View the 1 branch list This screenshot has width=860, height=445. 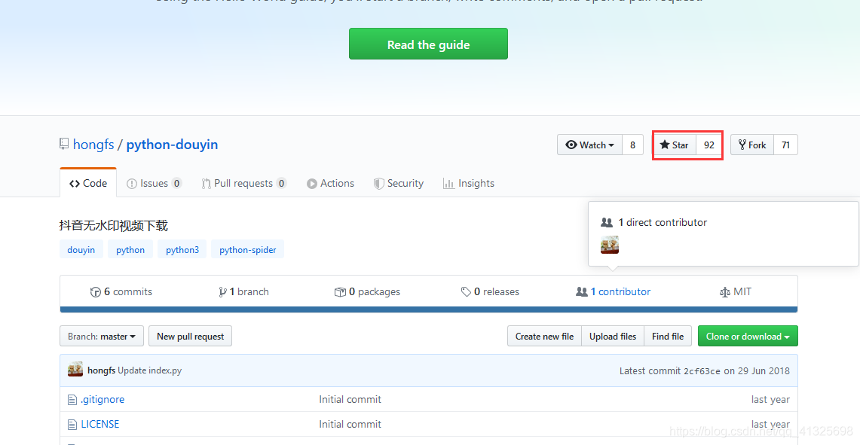[243, 291]
